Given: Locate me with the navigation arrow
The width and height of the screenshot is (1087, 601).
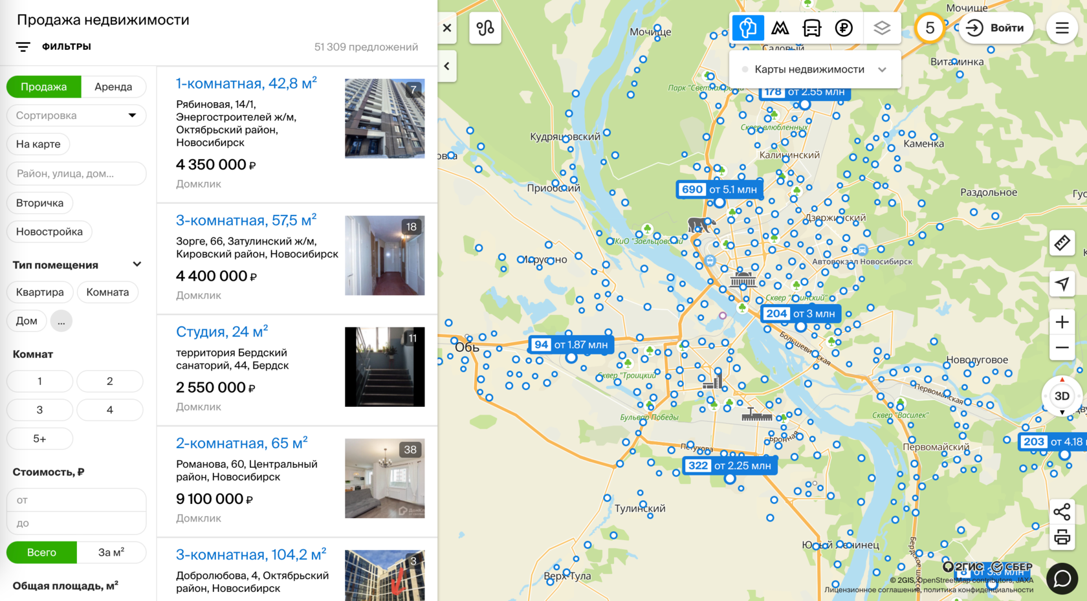Looking at the screenshot, I should [x=1062, y=284].
